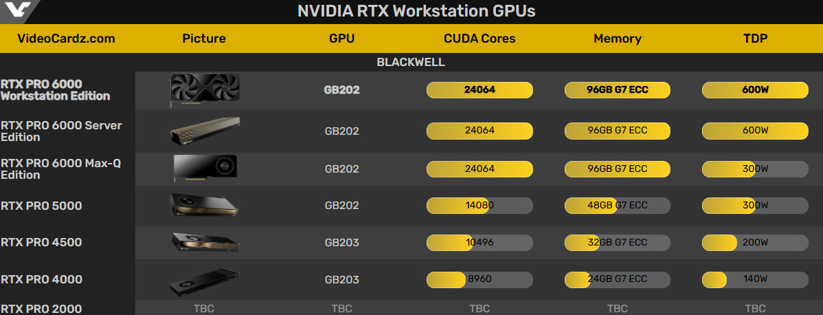The height and width of the screenshot is (315, 823).
Task: Click the TDP column header
Action: point(755,39)
